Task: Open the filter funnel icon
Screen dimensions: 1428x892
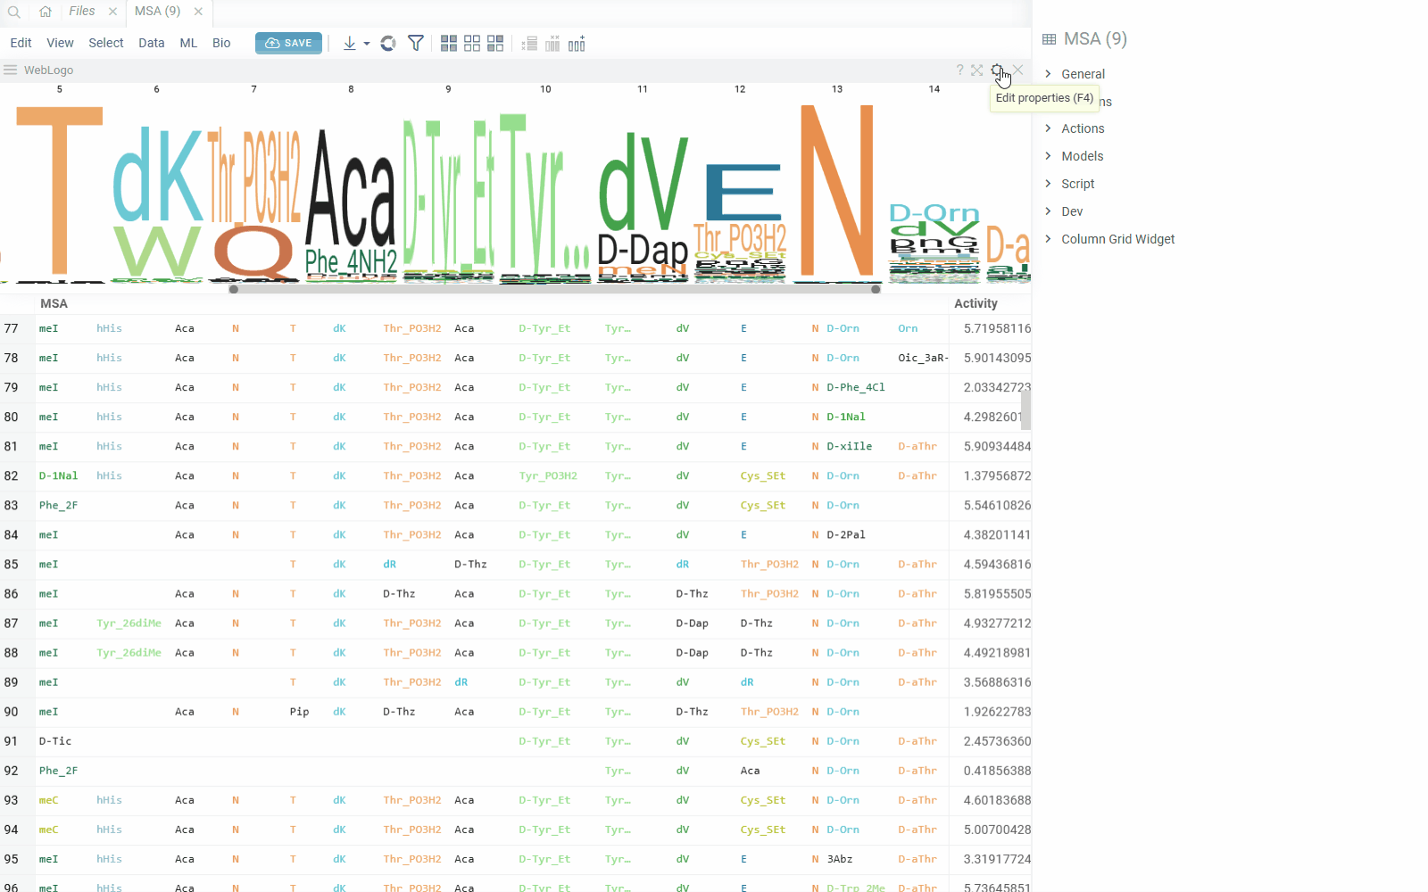Action: [x=416, y=44]
